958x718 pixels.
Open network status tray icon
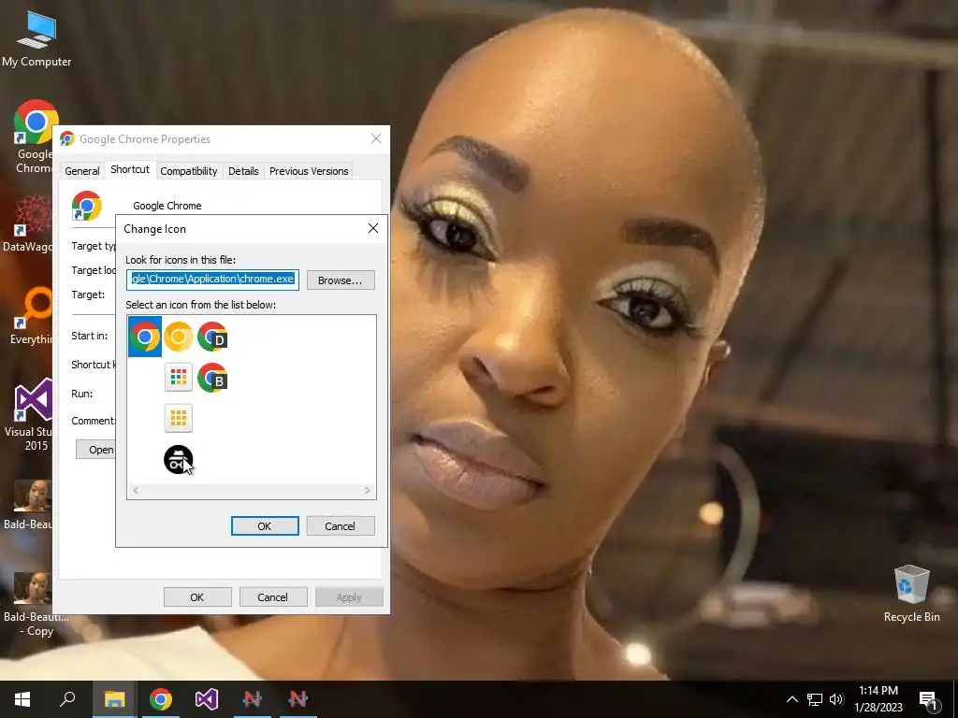(815, 699)
